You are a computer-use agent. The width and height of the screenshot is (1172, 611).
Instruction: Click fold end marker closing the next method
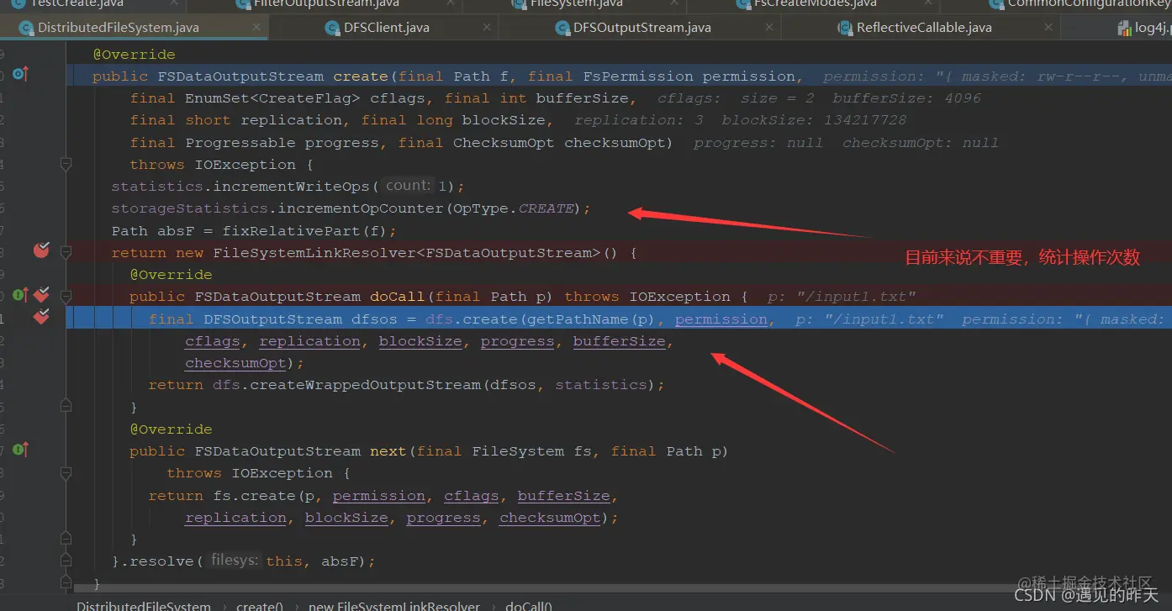point(66,539)
